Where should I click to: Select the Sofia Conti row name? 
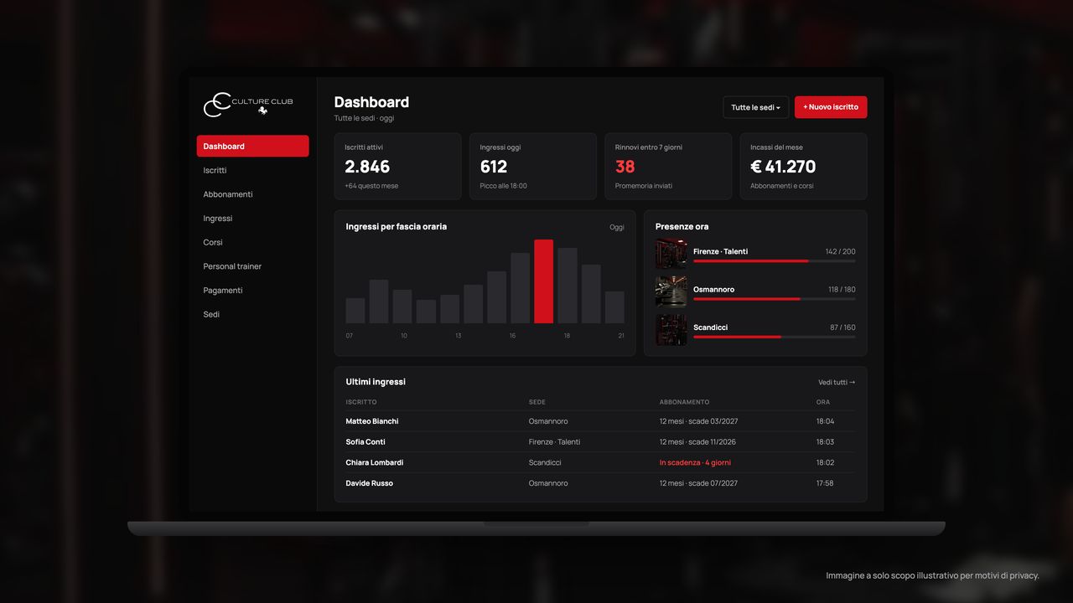365,442
